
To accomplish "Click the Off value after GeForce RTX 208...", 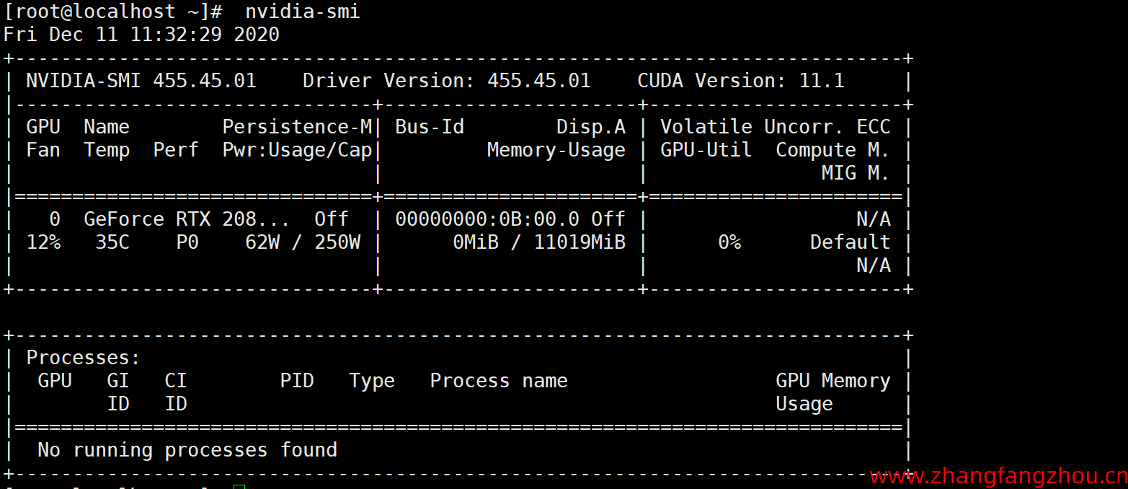I will click(332, 219).
